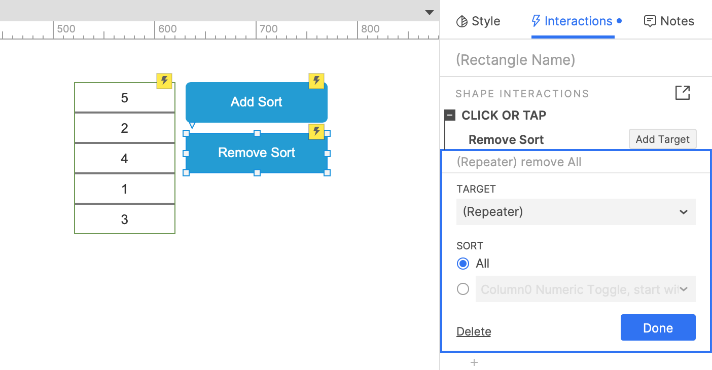712x370 pixels.
Task: Open interactions in the pop-out editor window
Action: pos(683,93)
